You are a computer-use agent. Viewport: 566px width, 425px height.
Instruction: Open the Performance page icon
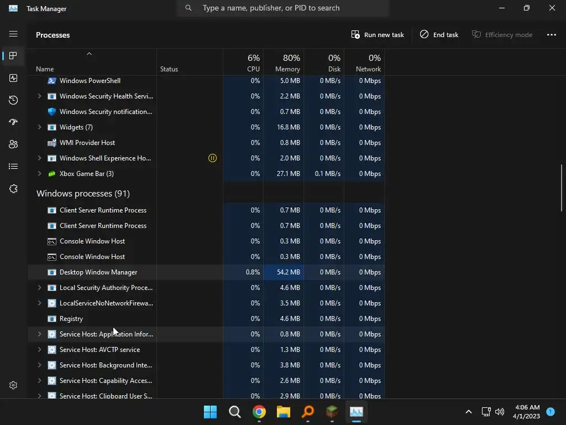(x=13, y=78)
